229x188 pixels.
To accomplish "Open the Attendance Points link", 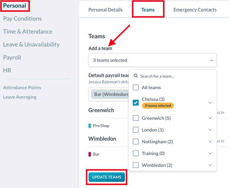I will tap(22, 87).
